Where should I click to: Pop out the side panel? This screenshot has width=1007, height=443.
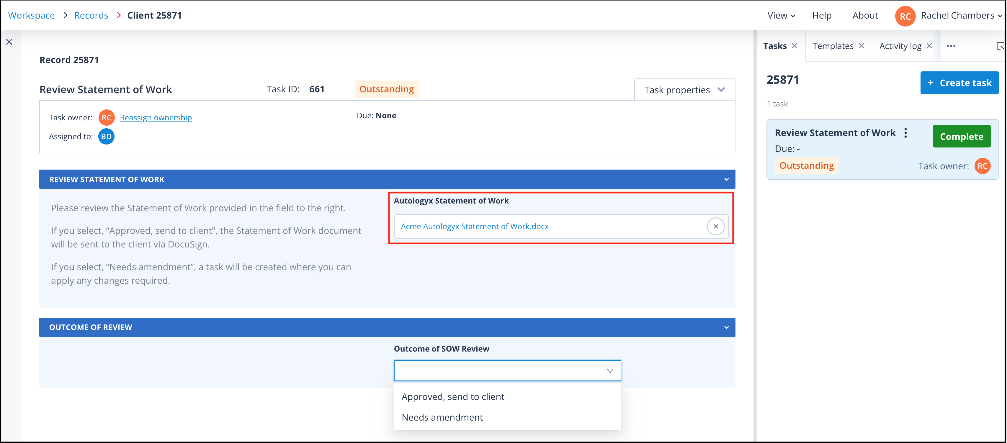click(1000, 46)
